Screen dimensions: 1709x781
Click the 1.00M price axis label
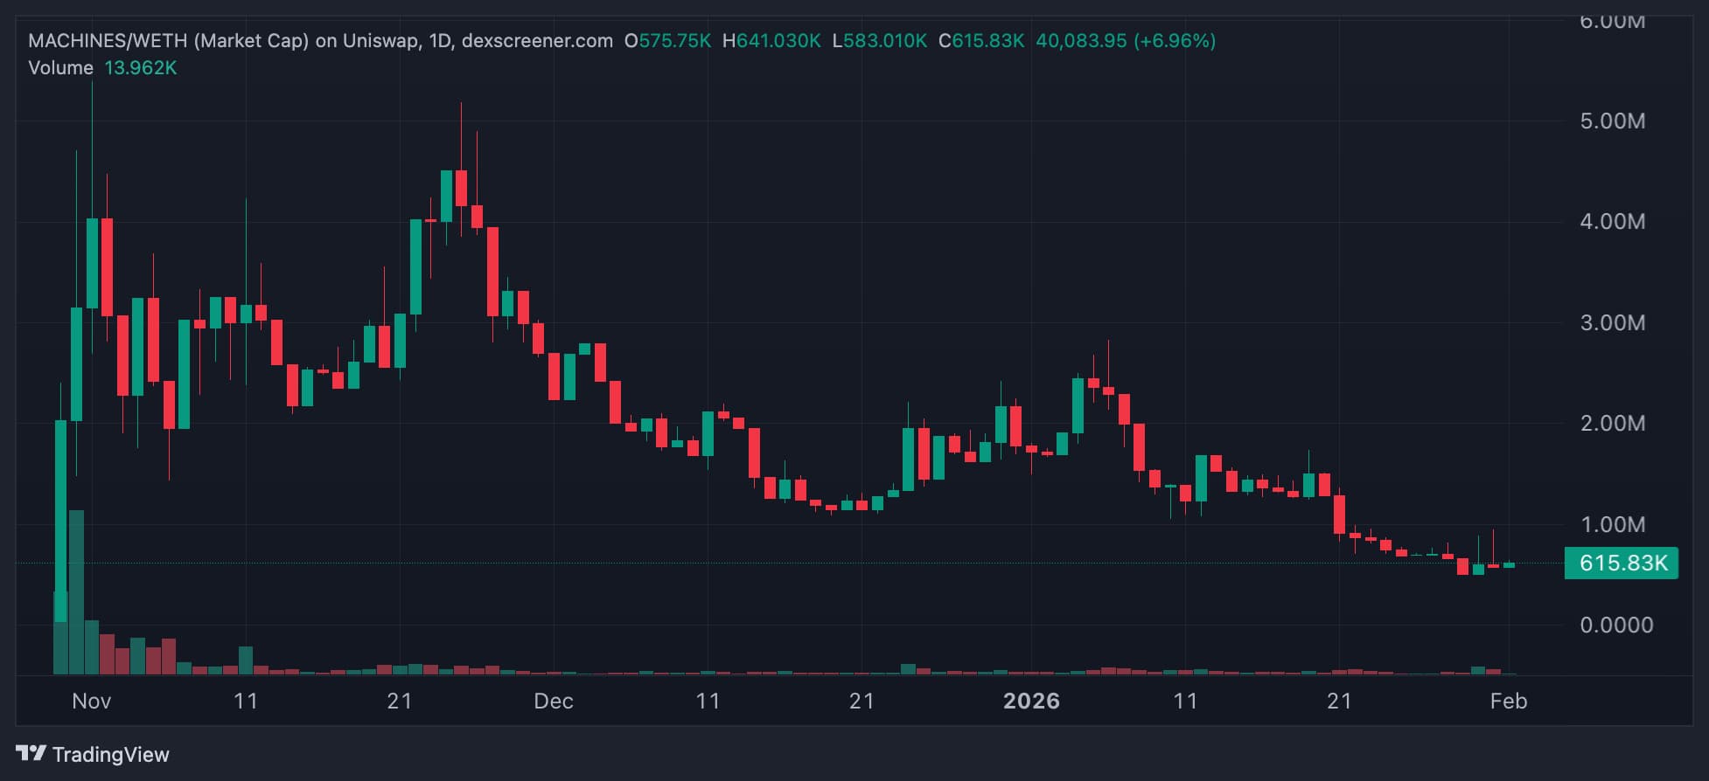coord(1612,525)
